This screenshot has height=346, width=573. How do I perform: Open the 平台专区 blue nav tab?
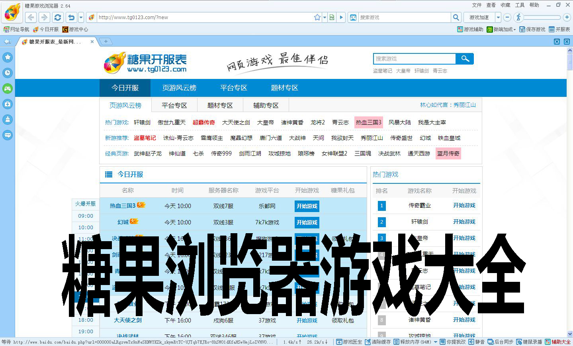[x=234, y=88]
